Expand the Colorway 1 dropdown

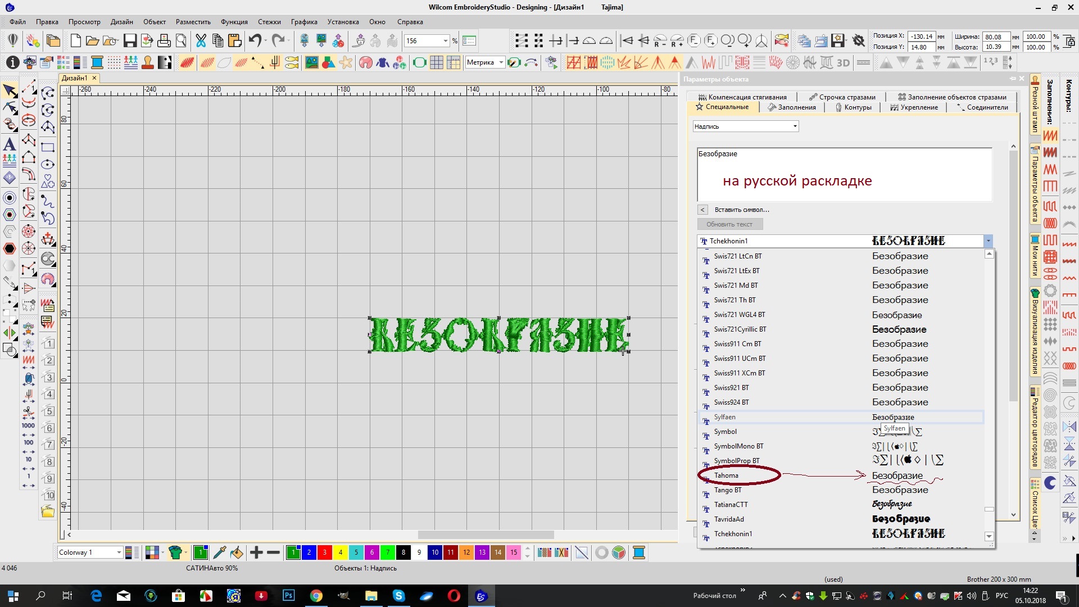(119, 553)
